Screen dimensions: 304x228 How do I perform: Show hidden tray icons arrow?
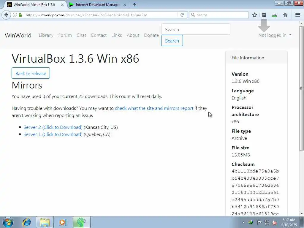[243, 222]
